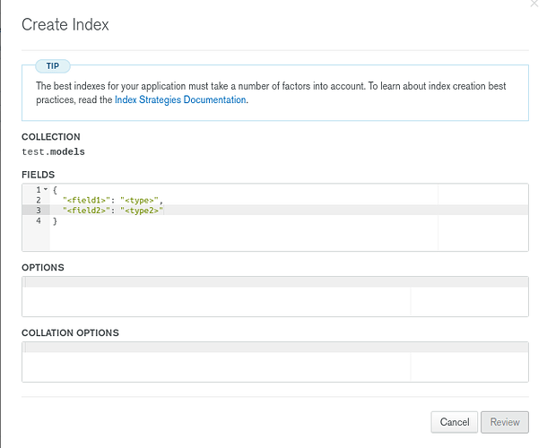547x448 pixels.
Task: Click the COLLECTION section heading
Action: tap(51, 137)
